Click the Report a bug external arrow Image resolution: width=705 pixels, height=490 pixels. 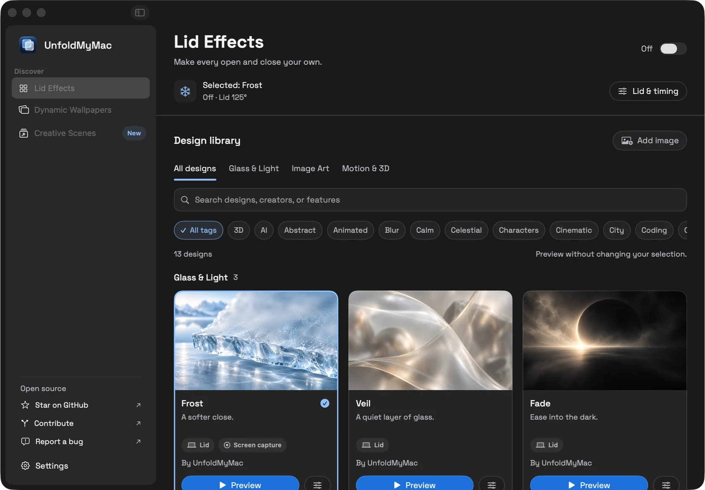[x=138, y=441]
